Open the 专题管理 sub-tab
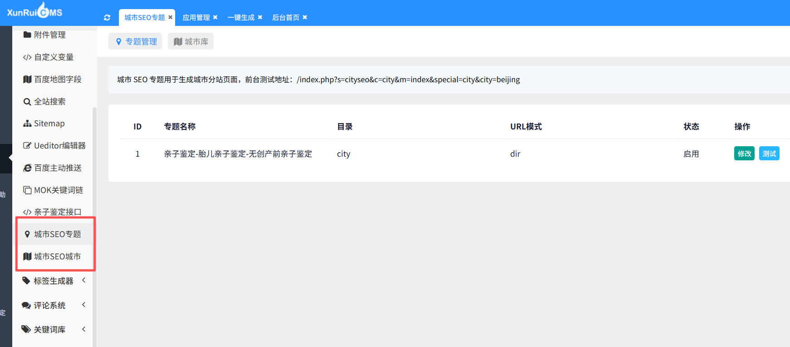 [x=135, y=41]
